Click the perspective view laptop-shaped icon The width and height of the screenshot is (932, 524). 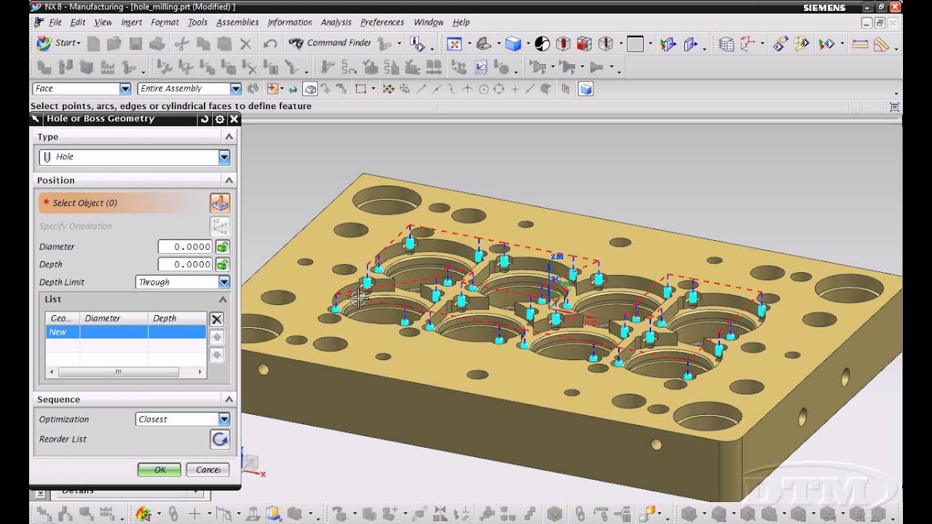[482, 44]
